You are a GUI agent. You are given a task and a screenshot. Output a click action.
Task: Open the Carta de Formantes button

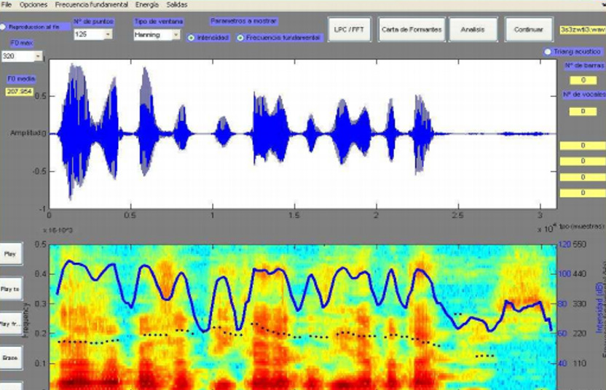tap(412, 30)
